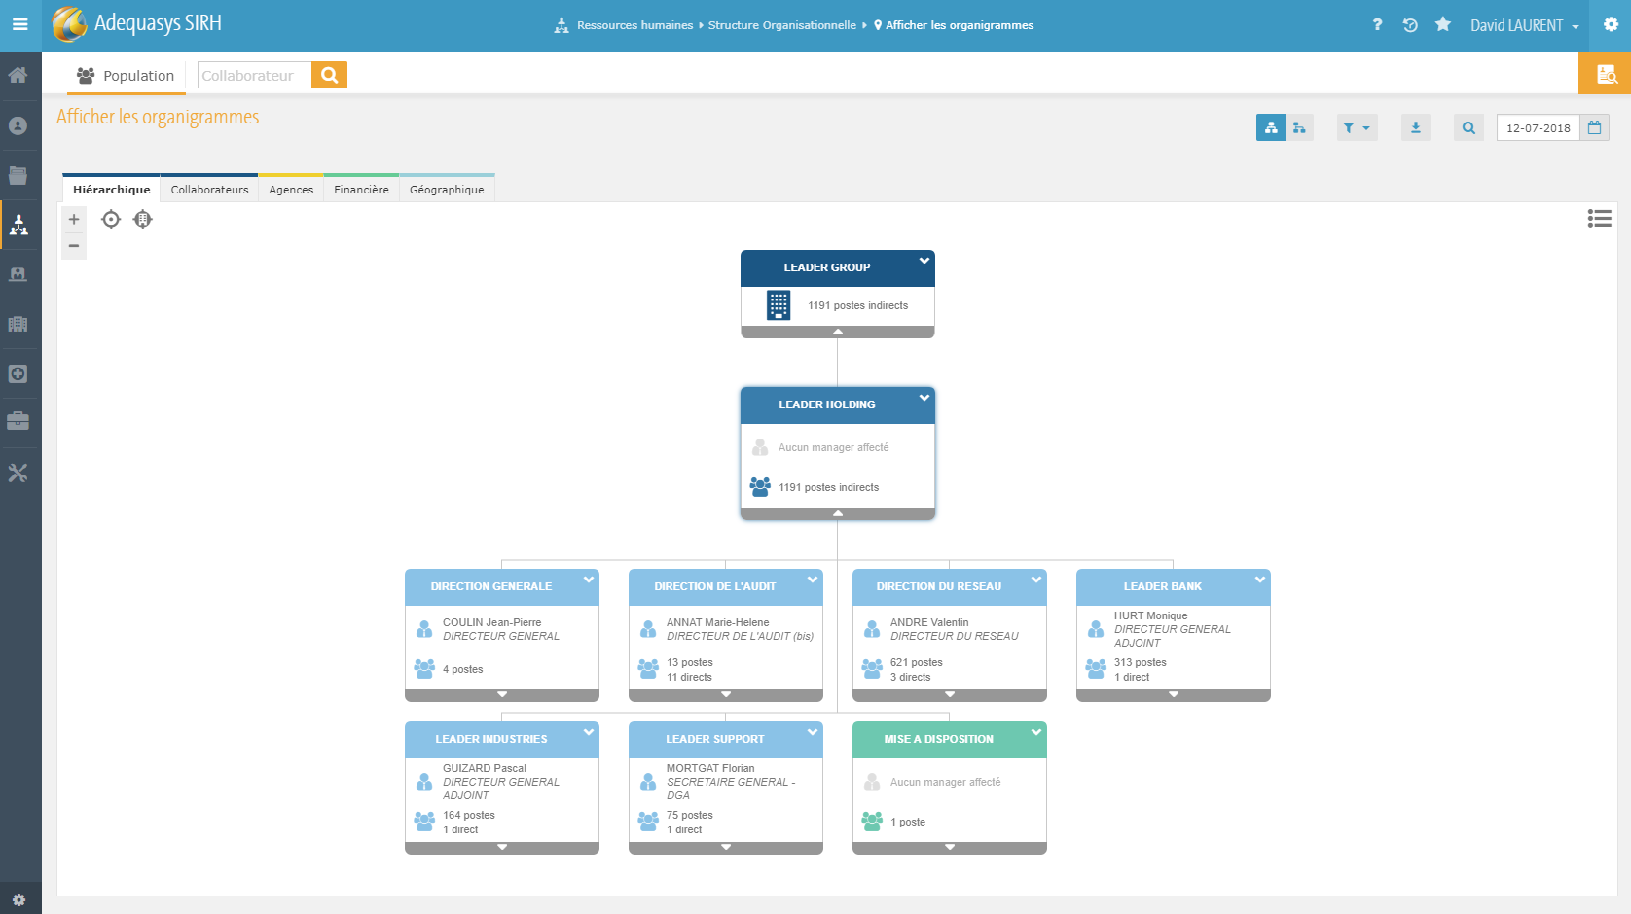Open the tools wrench sidebar icon
The image size is (1631, 914).
tap(18, 473)
